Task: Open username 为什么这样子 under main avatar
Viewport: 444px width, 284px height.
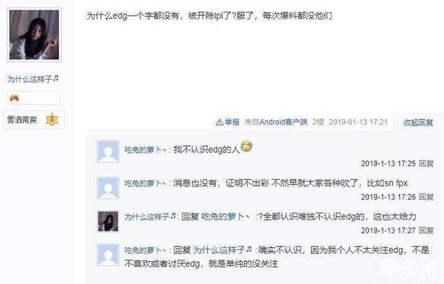Action: [33, 79]
